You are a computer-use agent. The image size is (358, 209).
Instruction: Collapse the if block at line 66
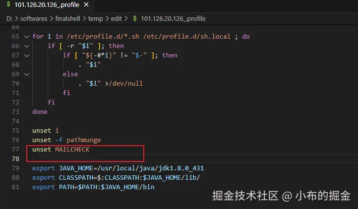click(27, 46)
